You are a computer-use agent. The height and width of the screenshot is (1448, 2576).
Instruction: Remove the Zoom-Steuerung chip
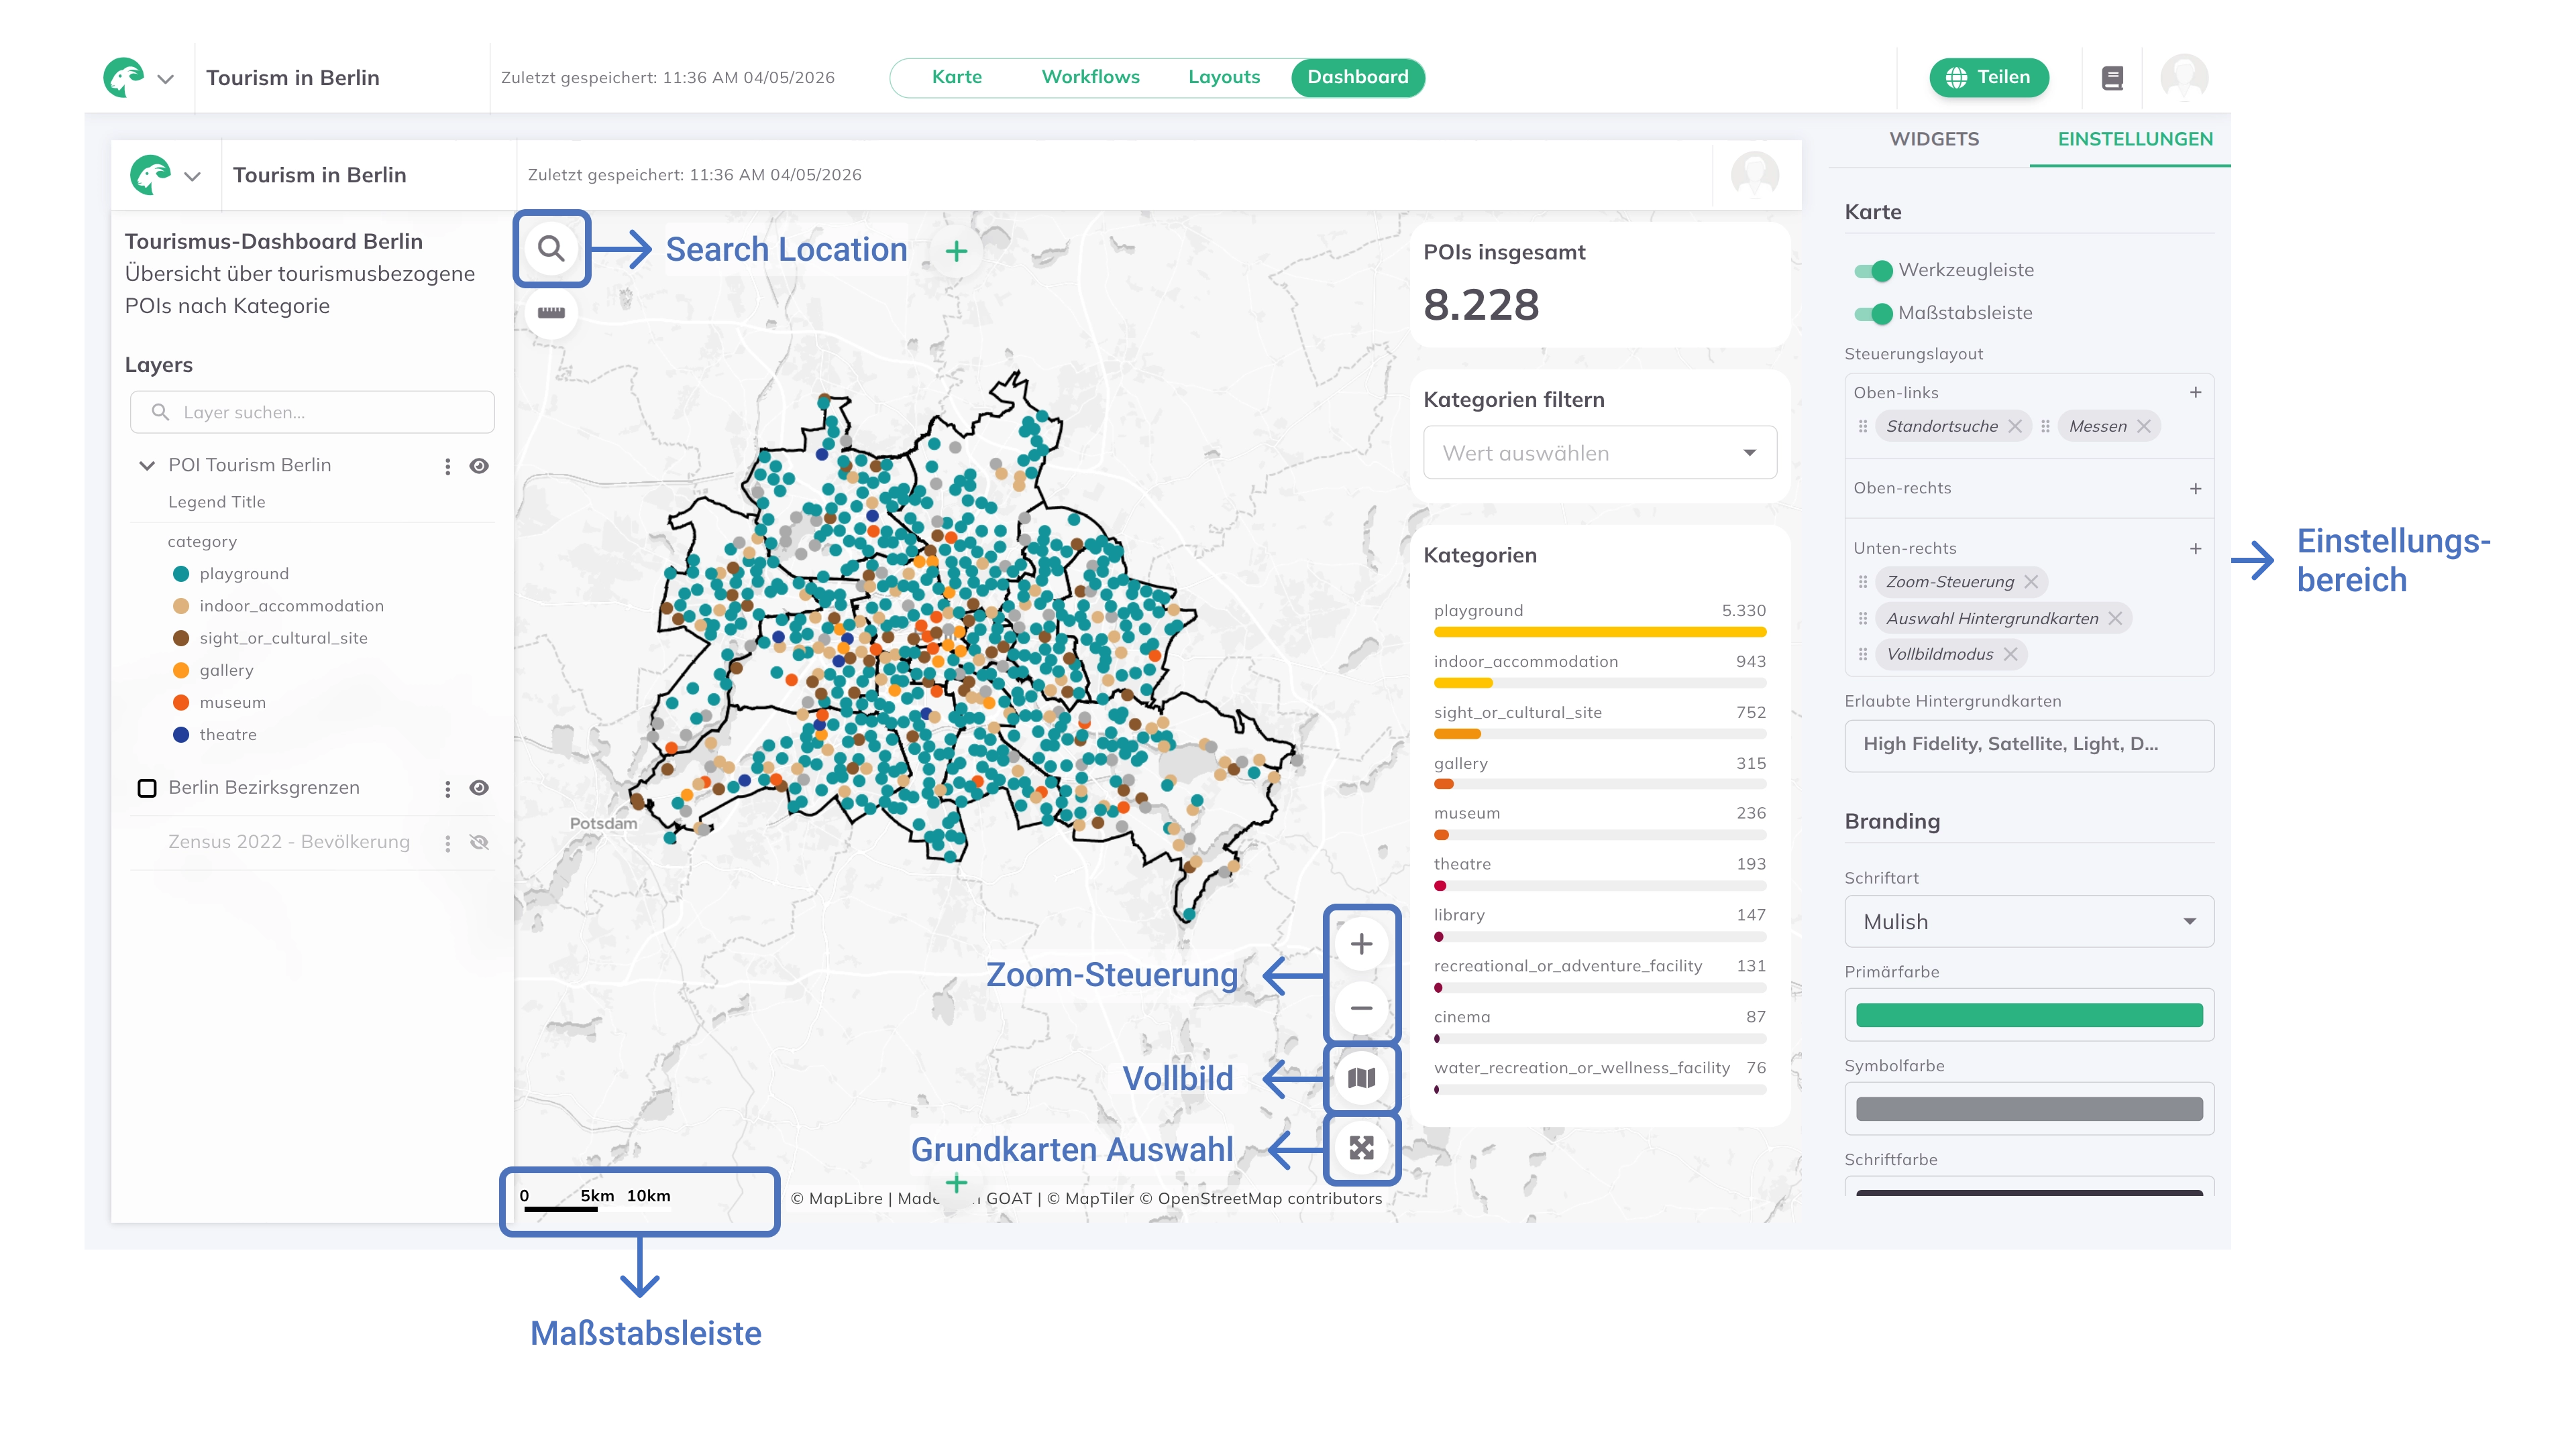pos(2031,582)
